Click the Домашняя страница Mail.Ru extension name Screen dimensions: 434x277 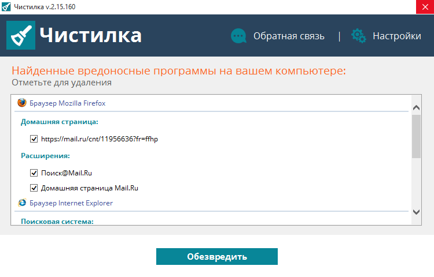click(89, 188)
